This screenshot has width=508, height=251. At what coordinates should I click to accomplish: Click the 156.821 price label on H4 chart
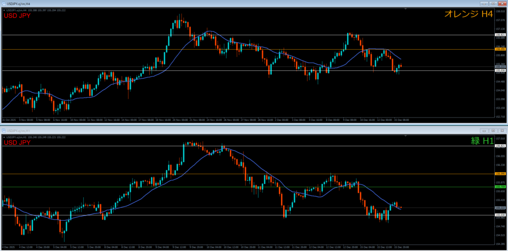(500, 35)
